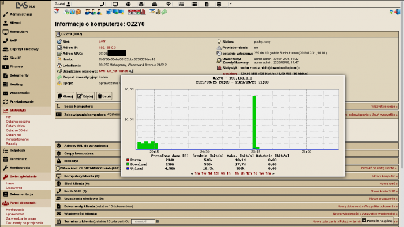Viewport: 404px width, 227px height.
Task: Expand the Sieci klienta (0) section
Action: coord(227,184)
